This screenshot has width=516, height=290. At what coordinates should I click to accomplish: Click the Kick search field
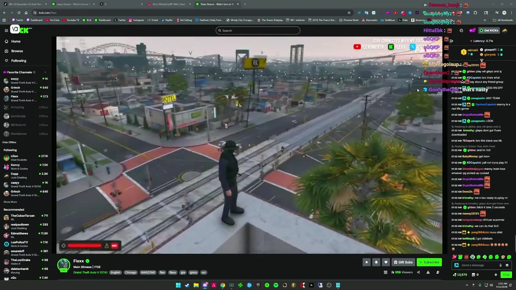click(258, 31)
